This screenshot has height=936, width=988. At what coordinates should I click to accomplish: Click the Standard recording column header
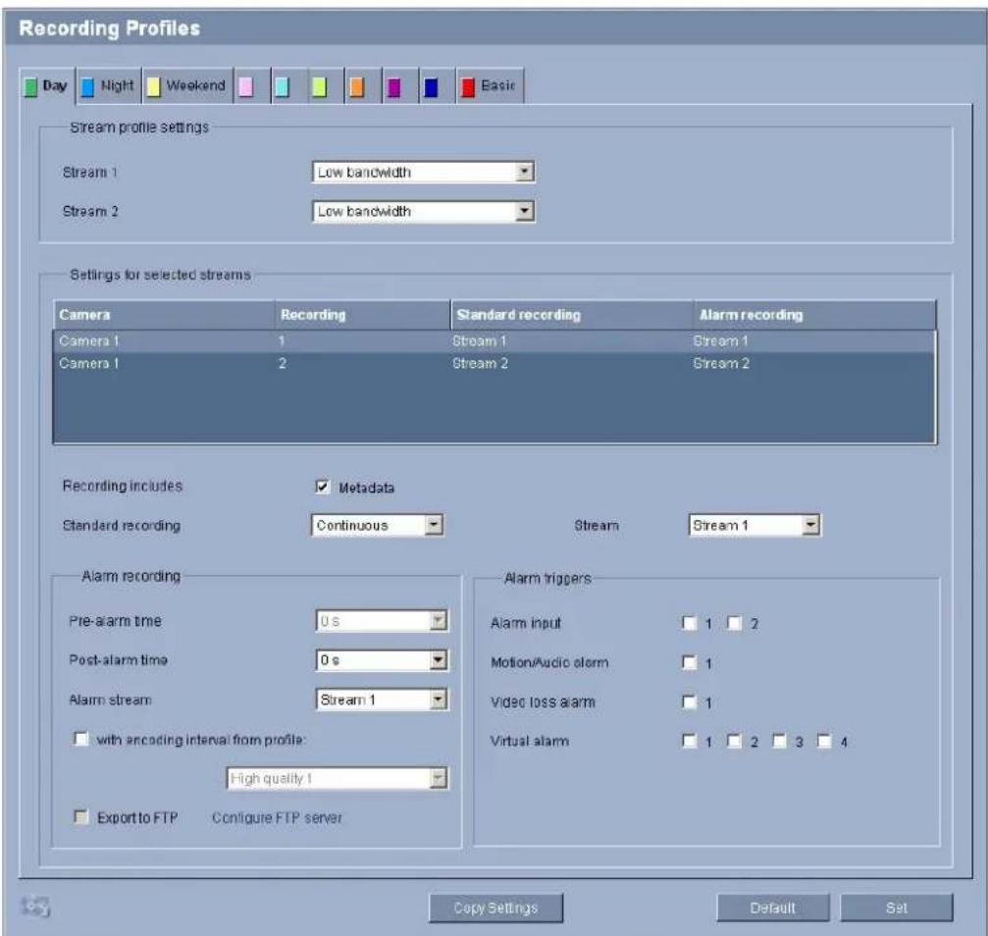pos(572,315)
